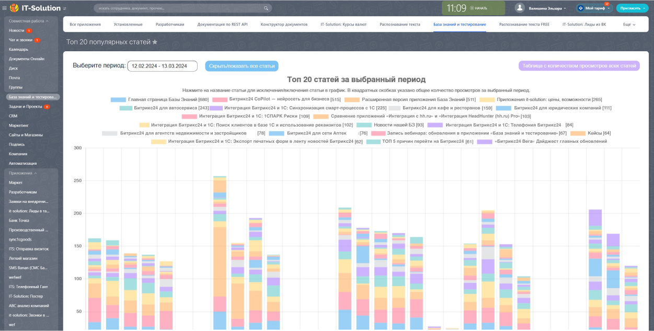
Task: Open Легкий магазин app in sidebar
Action: [22, 258]
